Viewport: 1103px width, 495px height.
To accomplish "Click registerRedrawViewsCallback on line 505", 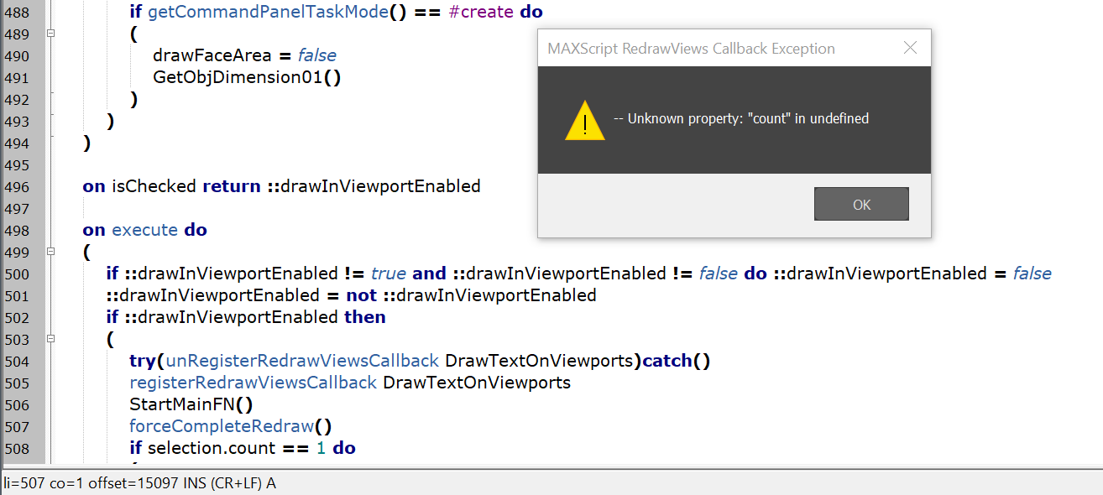I will (x=253, y=383).
